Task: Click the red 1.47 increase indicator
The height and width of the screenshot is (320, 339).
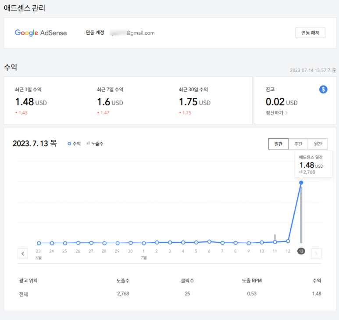Action: [103, 113]
